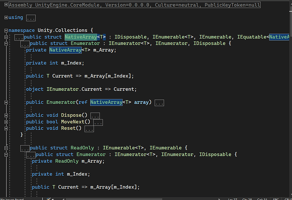Collapse the Enumerator struct inside ReadOnly
Image resolution: width=292 pixels, height=200 pixels.
6,155
